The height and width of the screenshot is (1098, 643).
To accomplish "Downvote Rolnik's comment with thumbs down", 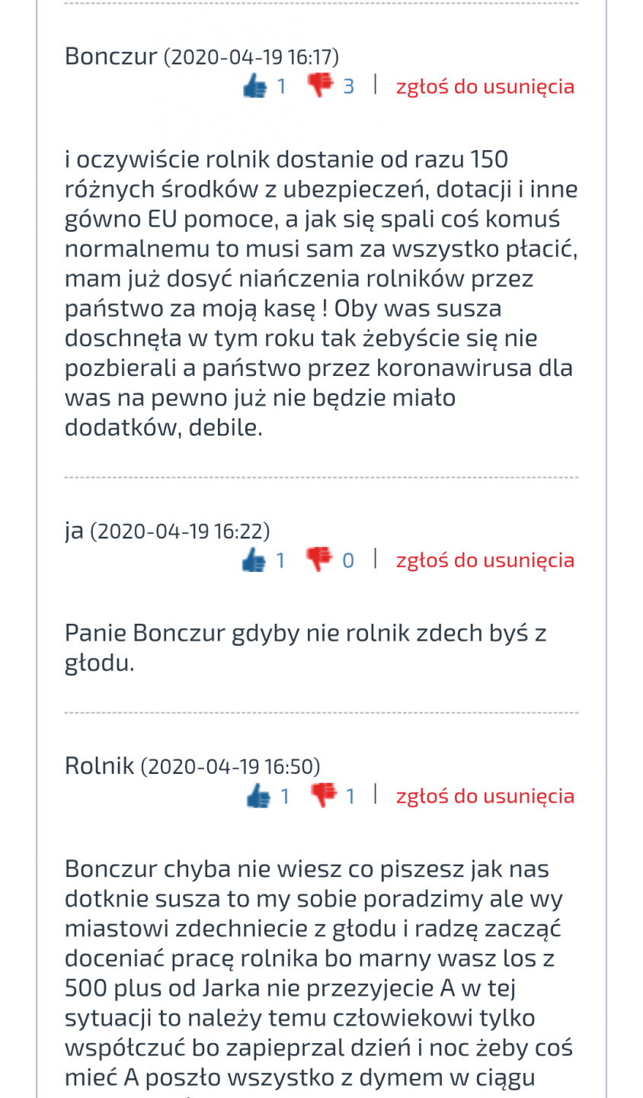I will click(324, 795).
